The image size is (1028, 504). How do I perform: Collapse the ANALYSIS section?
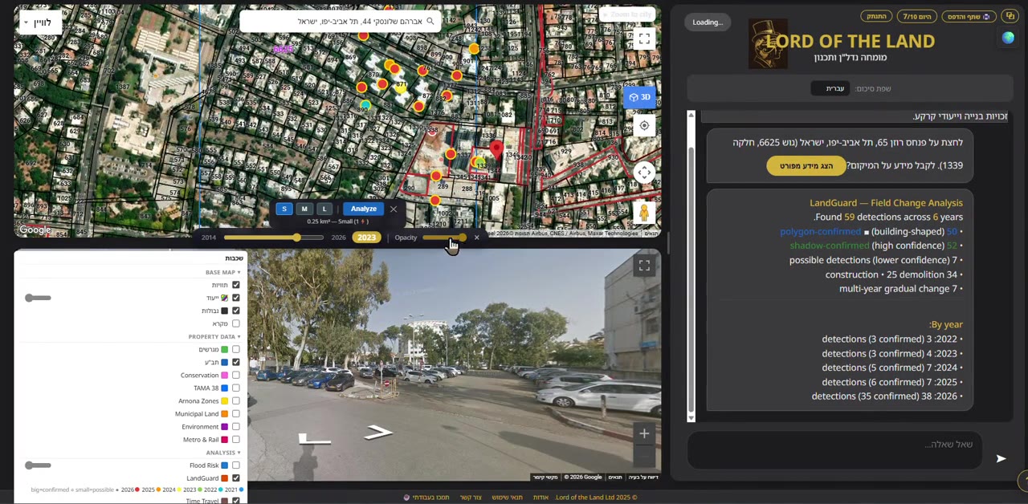point(222,452)
